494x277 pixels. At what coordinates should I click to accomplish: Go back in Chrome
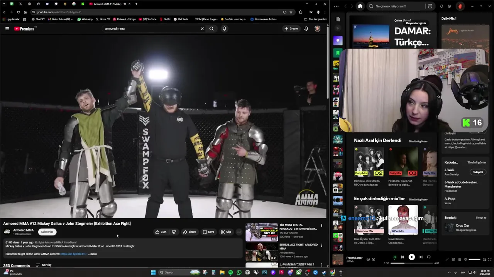[4, 12]
